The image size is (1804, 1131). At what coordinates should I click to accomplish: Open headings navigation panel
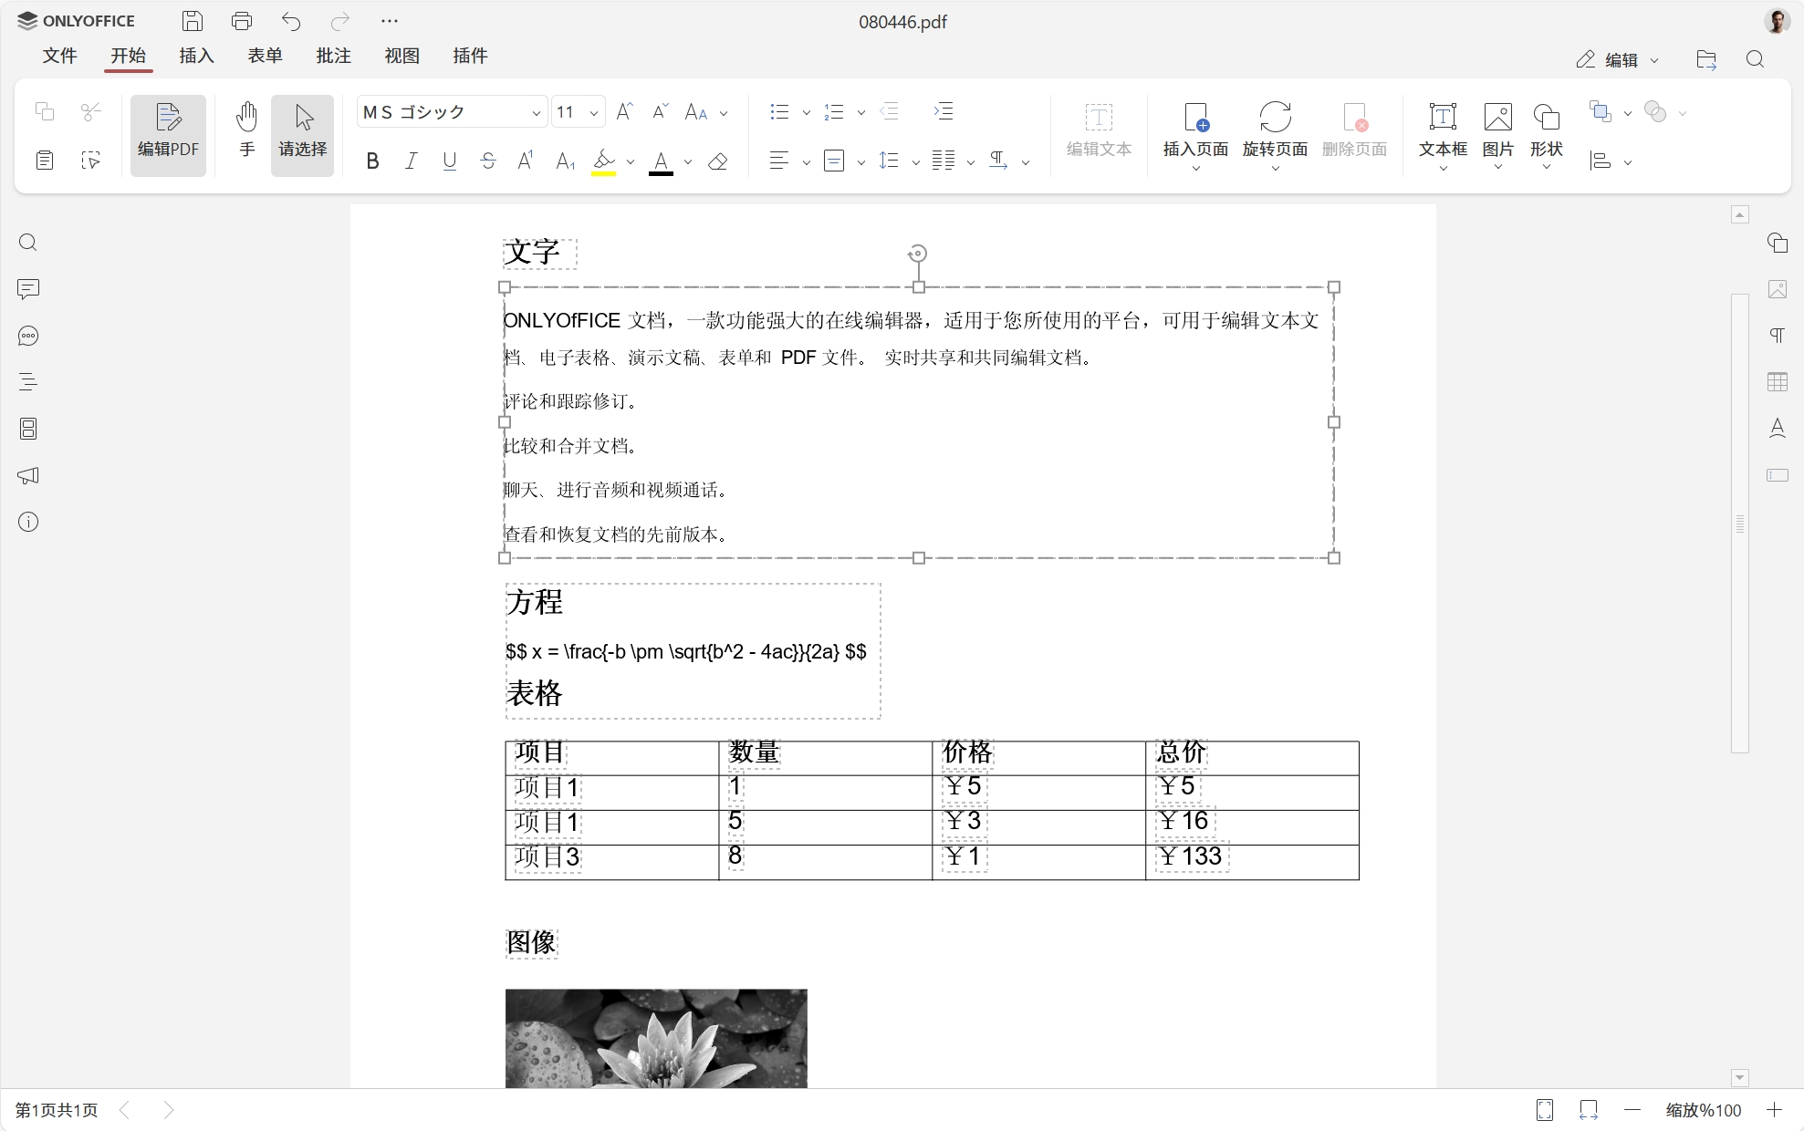[28, 382]
